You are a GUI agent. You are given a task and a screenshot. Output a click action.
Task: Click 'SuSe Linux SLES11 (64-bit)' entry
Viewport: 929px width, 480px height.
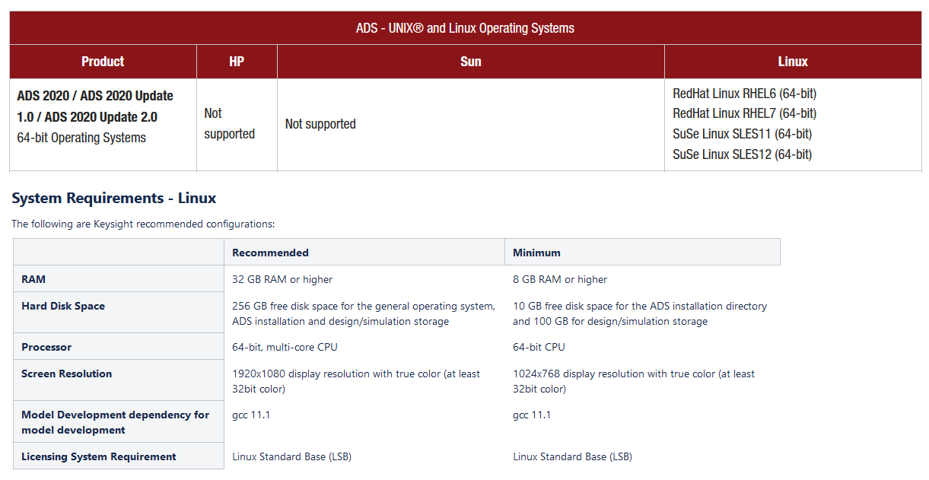coord(743,134)
